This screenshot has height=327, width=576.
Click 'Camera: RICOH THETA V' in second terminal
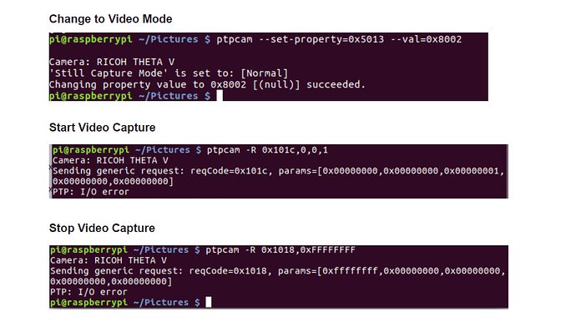(110, 160)
